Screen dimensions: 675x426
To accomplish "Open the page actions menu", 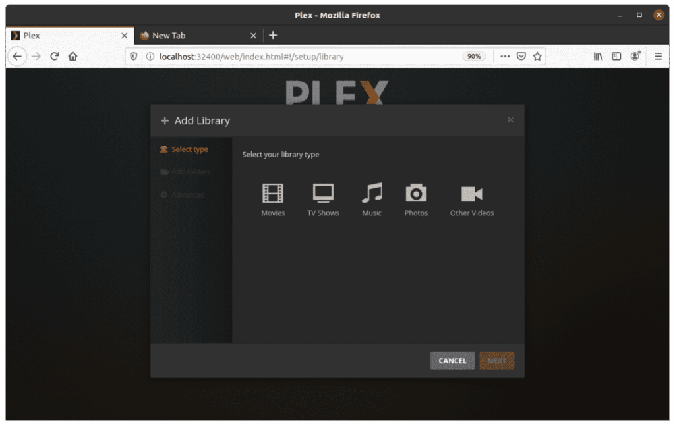I will pos(505,57).
